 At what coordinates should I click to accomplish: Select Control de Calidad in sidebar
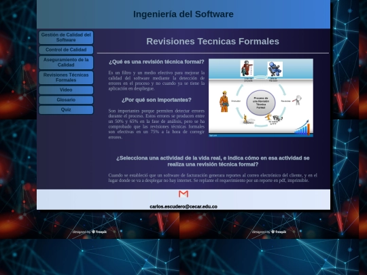(x=66, y=50)
